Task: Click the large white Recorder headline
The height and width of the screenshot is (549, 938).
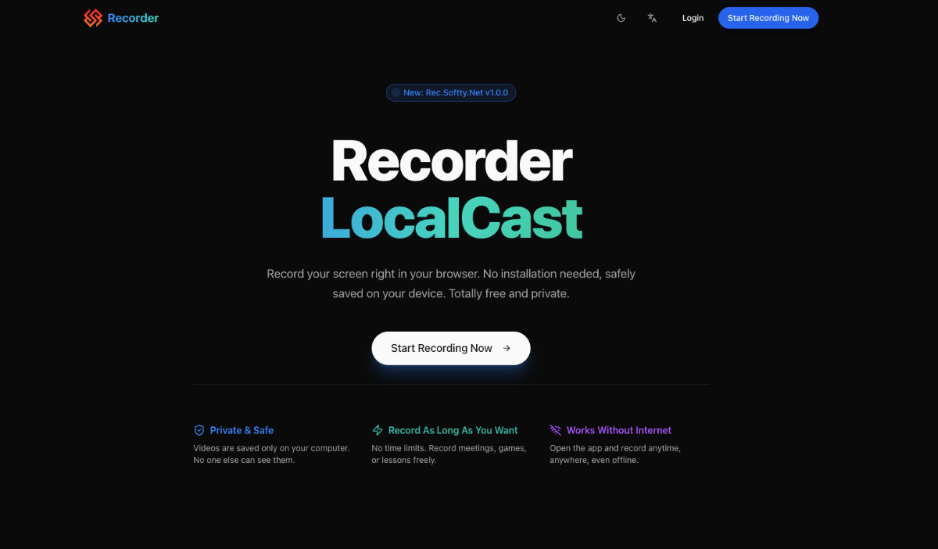Action: click(451, 161)
